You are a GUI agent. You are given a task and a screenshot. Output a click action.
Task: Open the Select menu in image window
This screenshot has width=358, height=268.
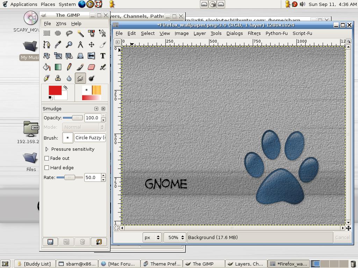pyautogui.click(x=148, y=33)
